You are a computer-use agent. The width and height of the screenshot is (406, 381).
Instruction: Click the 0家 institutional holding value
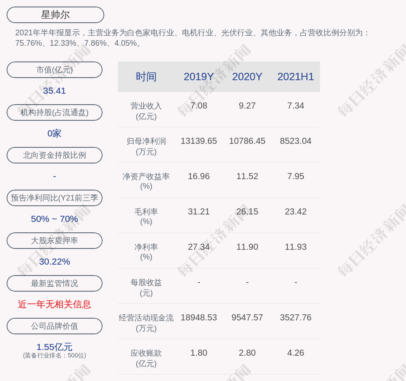click(x=55, y=133)
